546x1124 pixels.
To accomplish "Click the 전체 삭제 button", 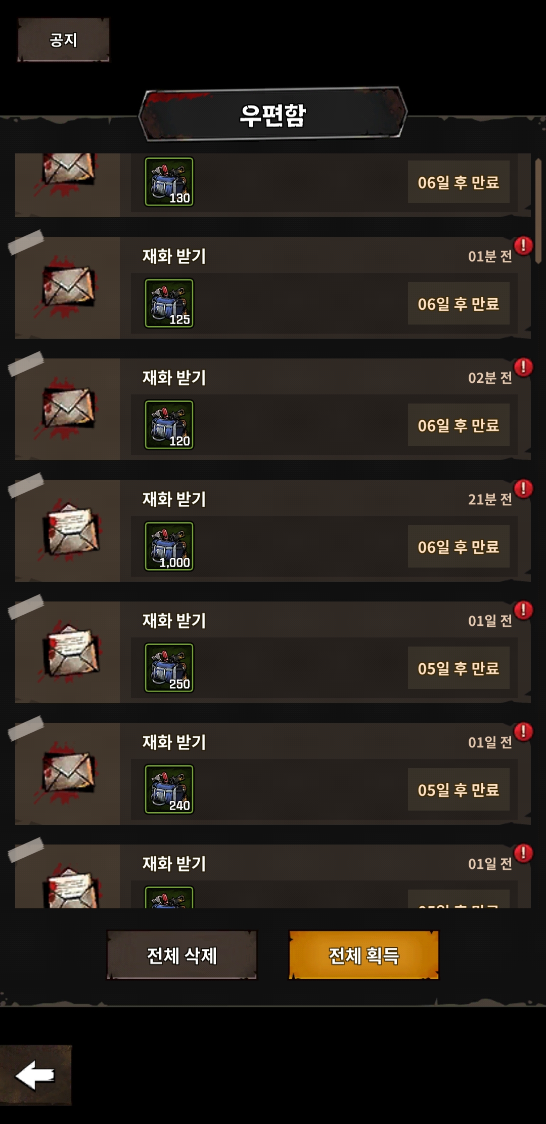I will 181,955.
